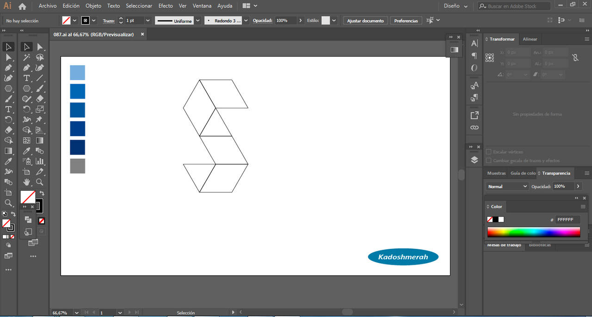Select the Scale tool
Screen dimensions: 592x317
pos(40,109)
